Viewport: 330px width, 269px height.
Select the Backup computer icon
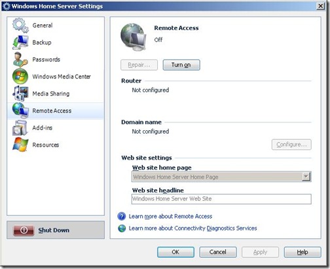pyautogui.click(x=20, y=43)
